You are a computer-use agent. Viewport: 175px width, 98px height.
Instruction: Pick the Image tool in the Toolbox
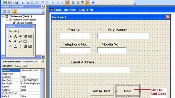[x=30, y=46]
